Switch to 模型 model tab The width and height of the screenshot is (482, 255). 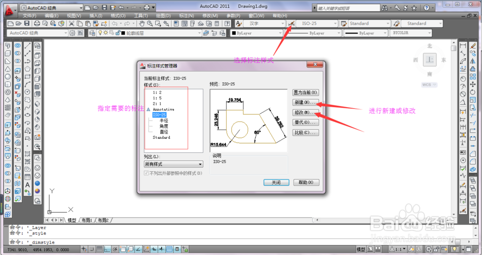click(72, 220)
